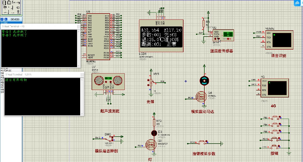Click the L library button in DEVICES panel

(x=6, y=19)
